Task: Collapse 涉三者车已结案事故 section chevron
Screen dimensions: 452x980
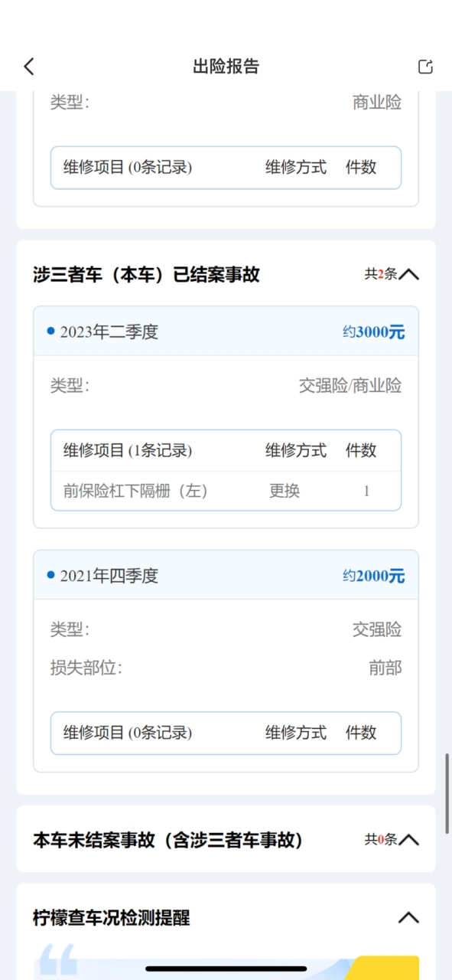Action: (409, 274)
